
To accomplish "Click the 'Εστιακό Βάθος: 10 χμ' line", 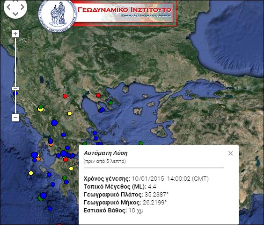I will 113,211.
